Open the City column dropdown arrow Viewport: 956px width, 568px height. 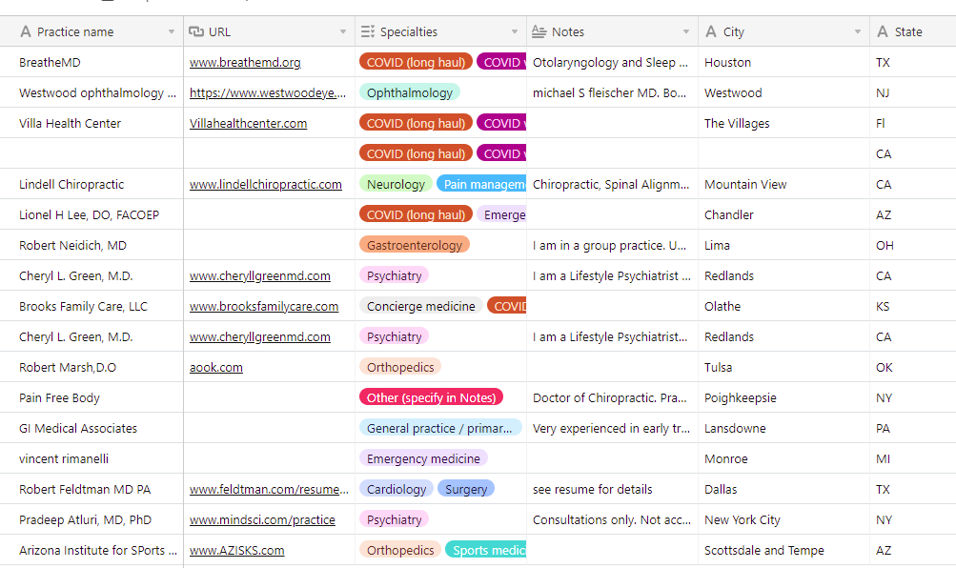coord(858,31)
